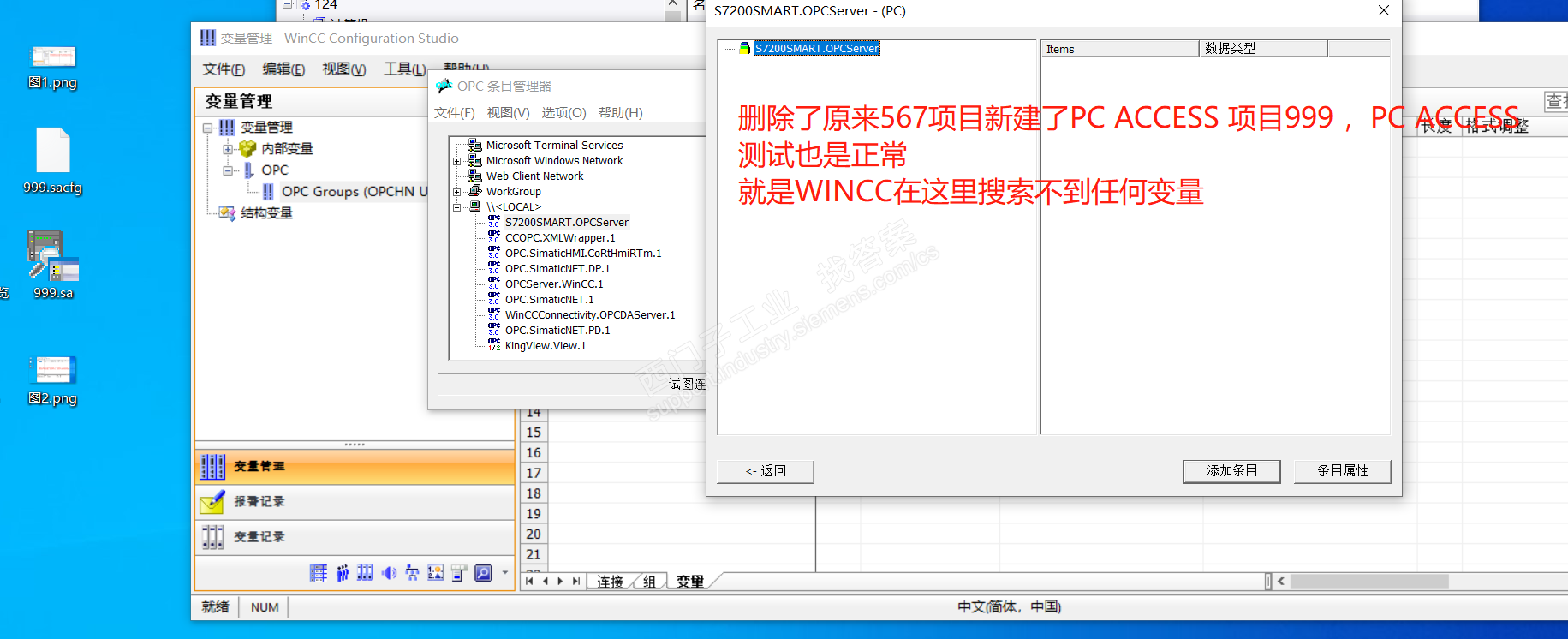Select the 图1.png desktop icon
Screen dimensions: 1568x639
pyautogui.click(x=53, y=67)
